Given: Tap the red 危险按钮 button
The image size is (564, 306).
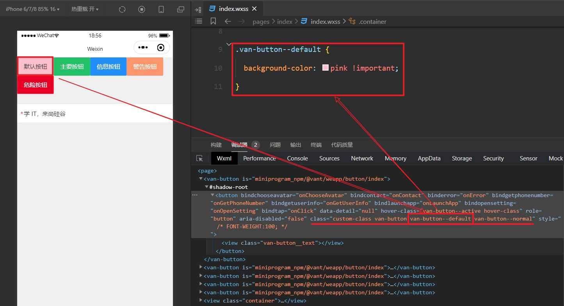Looking at the screenshot, I should tap(35, 85).
